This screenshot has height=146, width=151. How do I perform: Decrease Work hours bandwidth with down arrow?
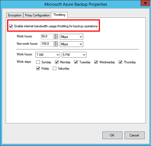click(56, 38)
